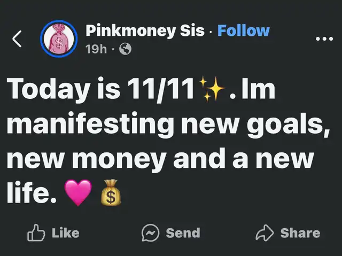Click the Messenger Send icon
The width and height of the screenshot is (342, 256).
[151, 232]
